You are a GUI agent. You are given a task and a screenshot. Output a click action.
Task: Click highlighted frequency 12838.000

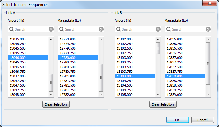(186, 76)
